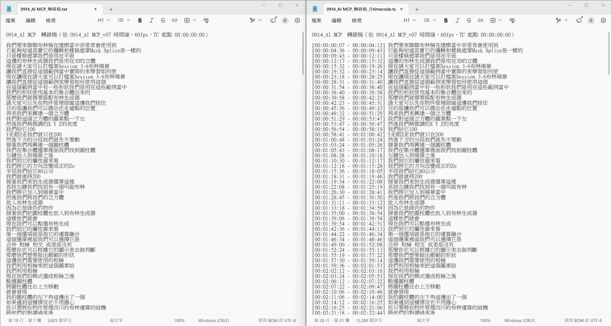Toggle strikethrough in the right timecode window
The height and width of the screenshot is (326, 612).
tap(469, 20)
